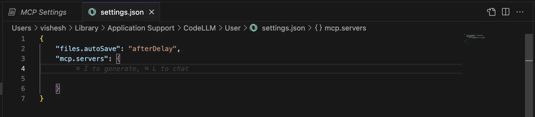Close the settings.json tab
Viewport: 535px width, 117px height.
pyautogui.click(x=152, y=12)
